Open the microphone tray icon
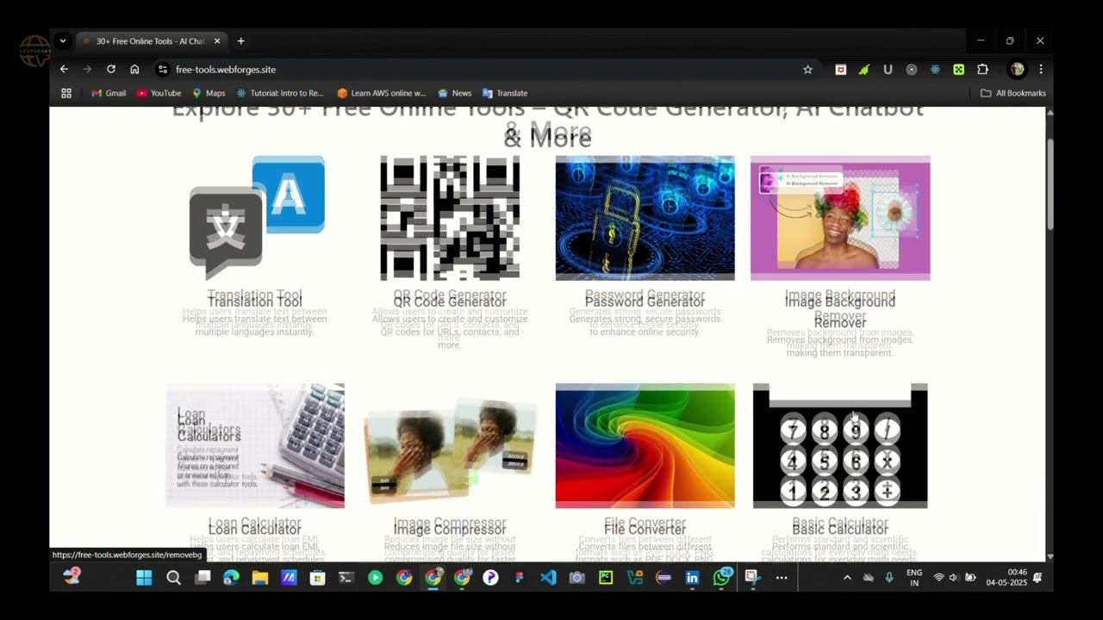Viewport: 1103px width, 620px height. (x=889, y=578)
